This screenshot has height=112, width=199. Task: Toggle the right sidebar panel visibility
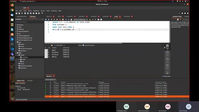[188, 13]
